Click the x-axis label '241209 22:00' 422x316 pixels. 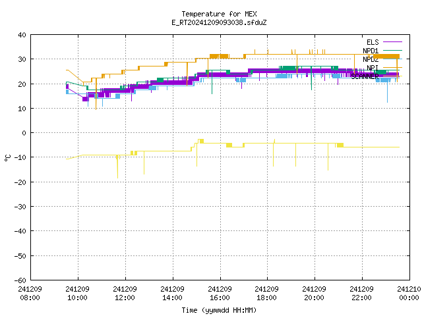(362, 294)
